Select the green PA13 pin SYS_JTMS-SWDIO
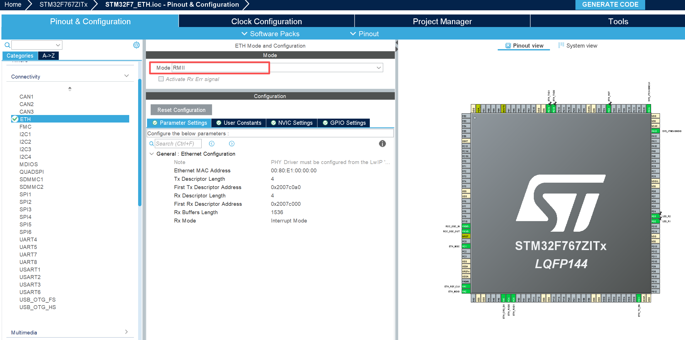Screen dimensions: 685x340 [x=655, y=131]
